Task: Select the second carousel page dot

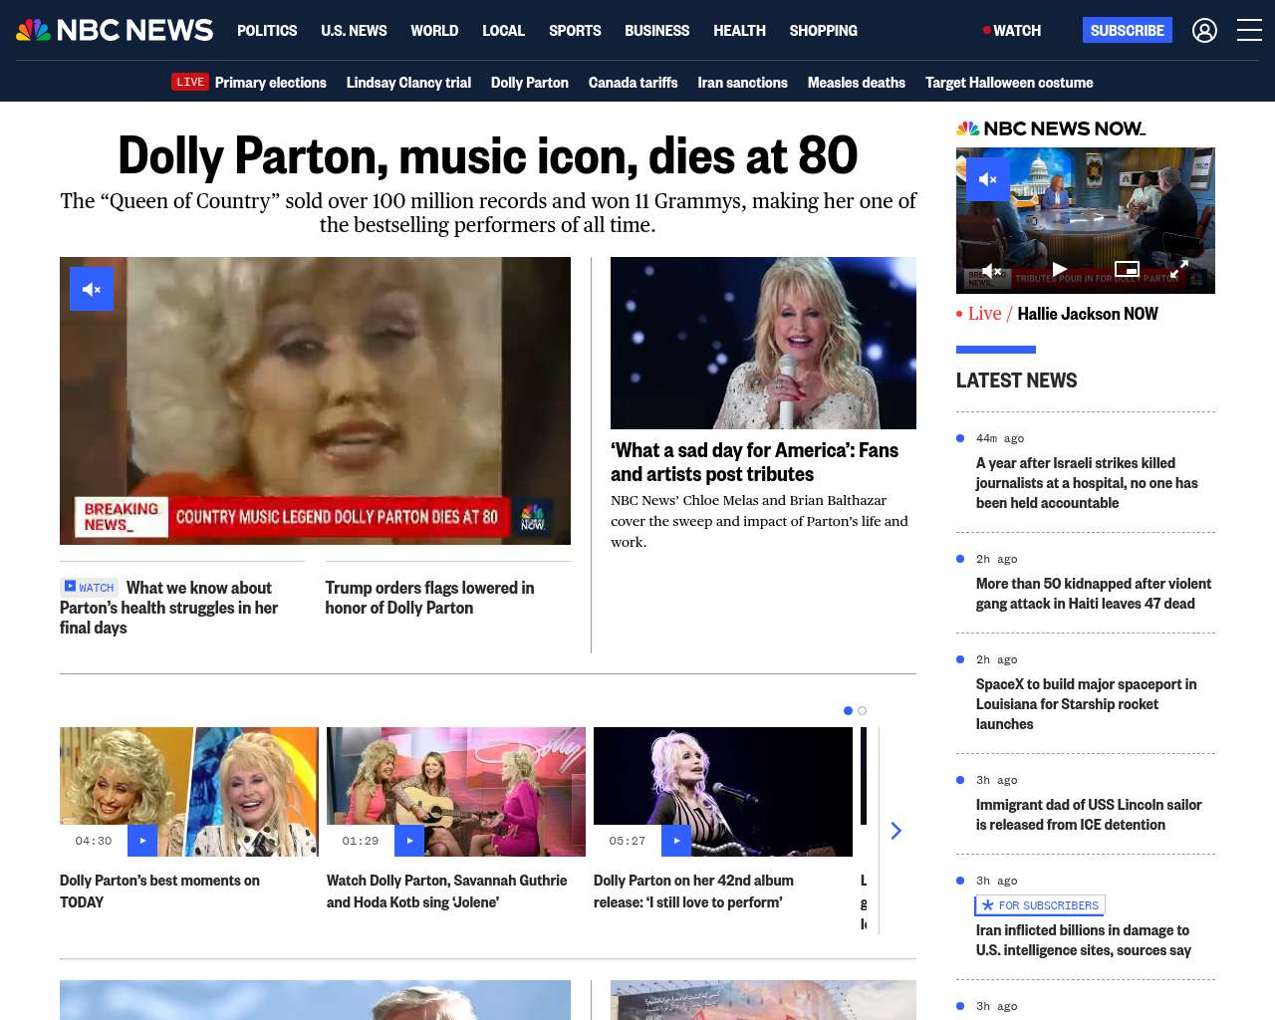Action: coord(863,711)
